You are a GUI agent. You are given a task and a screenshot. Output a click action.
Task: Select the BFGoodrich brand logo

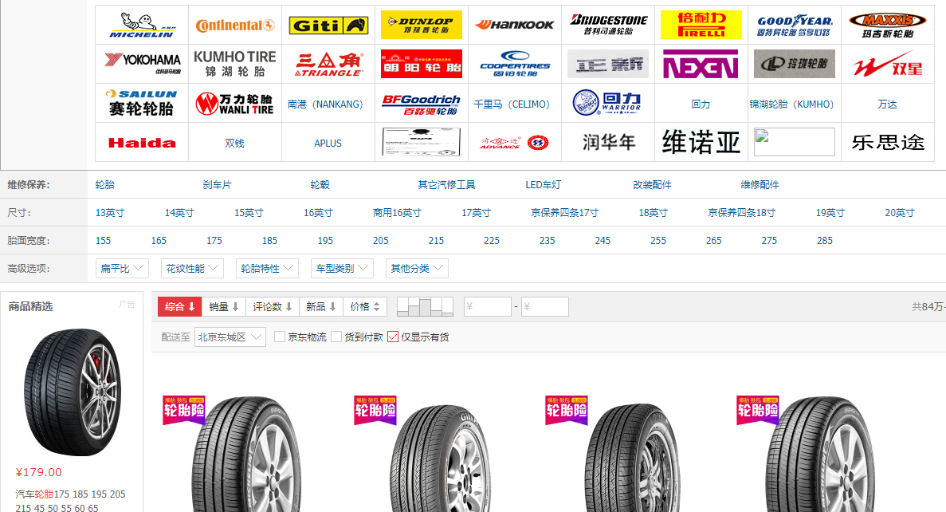[x=422, y=104]
